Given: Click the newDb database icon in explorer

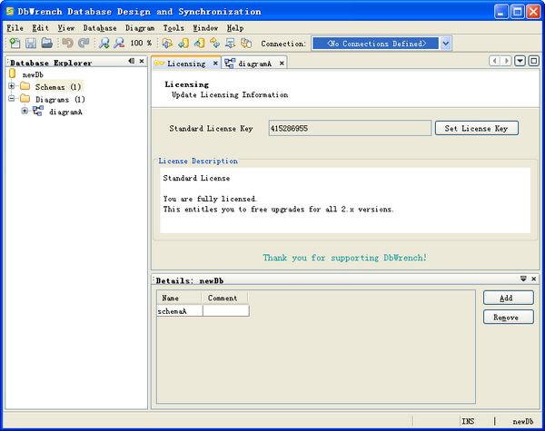Looking at the screenshot, I should (13, 73).
